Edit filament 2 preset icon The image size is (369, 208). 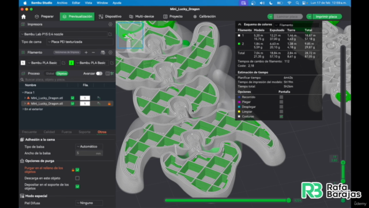tap(112, 63)
